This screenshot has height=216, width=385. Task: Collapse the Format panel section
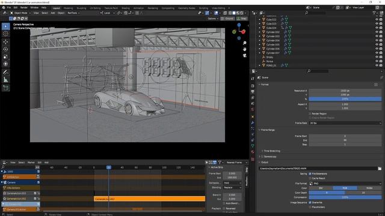point(264,85)
